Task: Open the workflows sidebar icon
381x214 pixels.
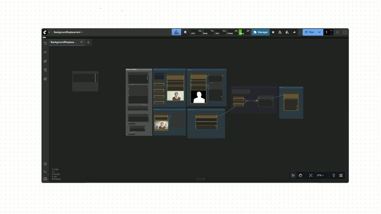Action: 45,70
